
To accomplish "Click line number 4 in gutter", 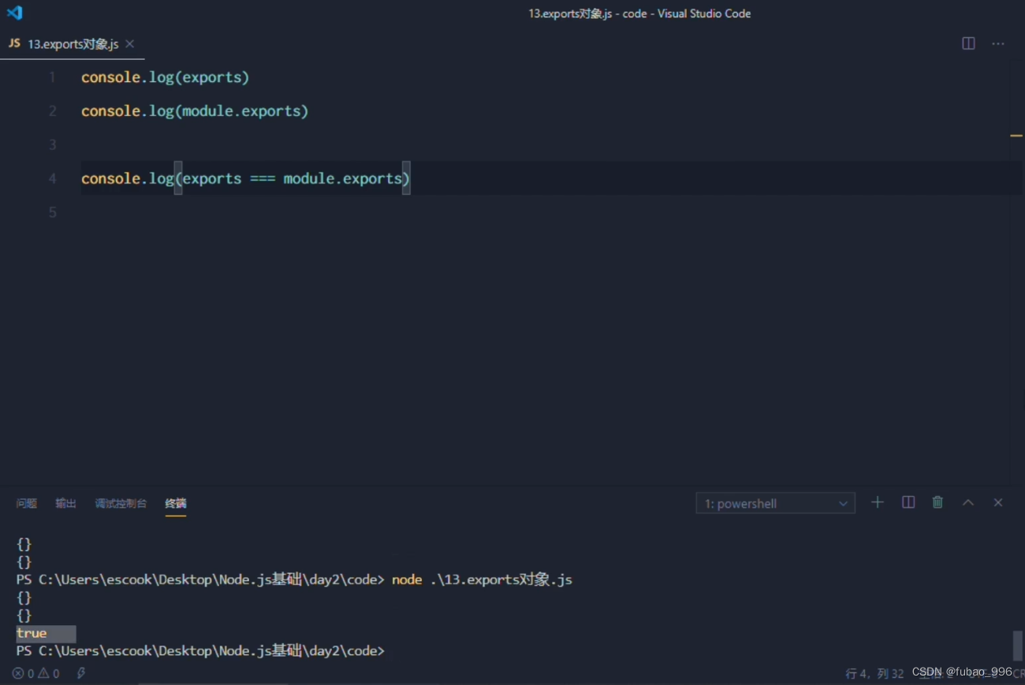I will click(x=53, y=179).
